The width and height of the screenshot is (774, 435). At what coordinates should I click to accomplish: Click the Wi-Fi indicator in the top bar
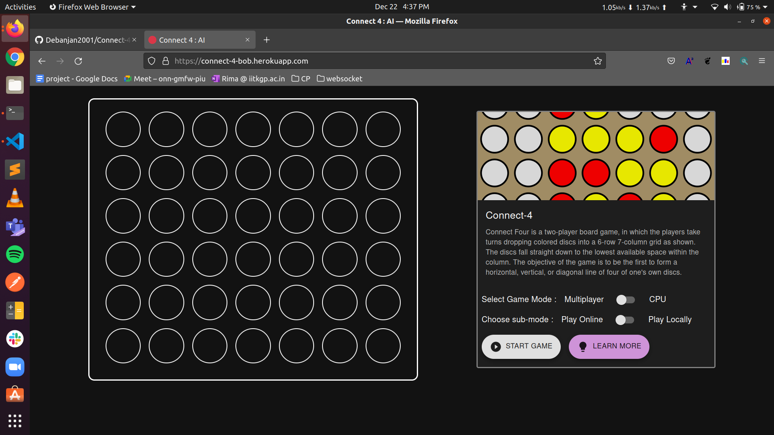pos(714,7)
